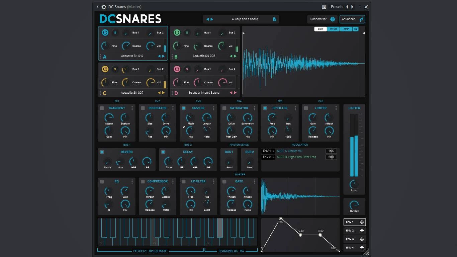This screenshot has width=457, height=257.
Task: Open Compressor module options menu
Action: pos(173,181)
